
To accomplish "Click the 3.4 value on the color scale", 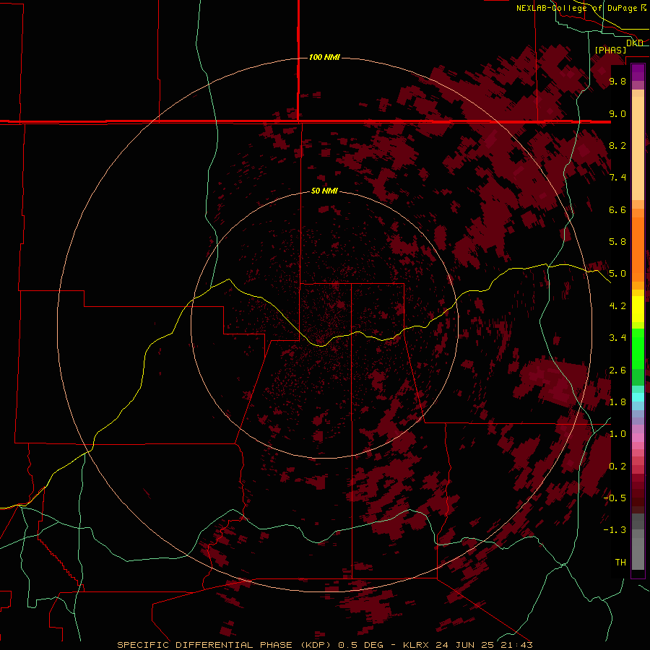I will click(x=617, y=338).
